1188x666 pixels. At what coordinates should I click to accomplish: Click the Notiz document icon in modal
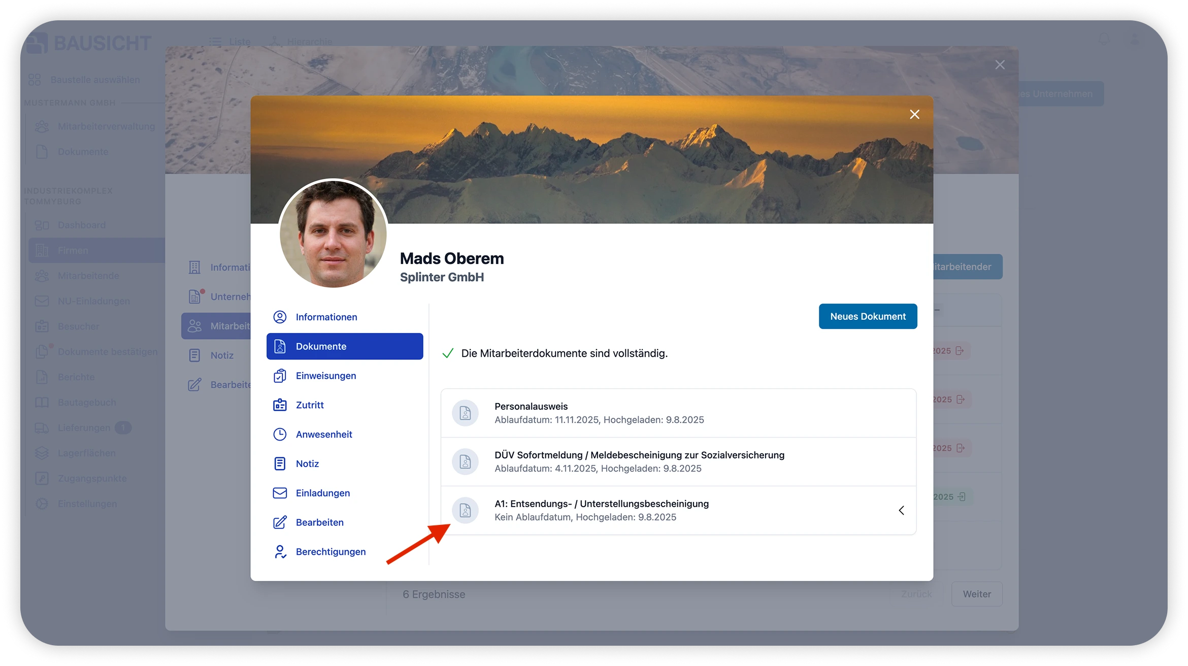pyautogui.click(x=280, y=463)
